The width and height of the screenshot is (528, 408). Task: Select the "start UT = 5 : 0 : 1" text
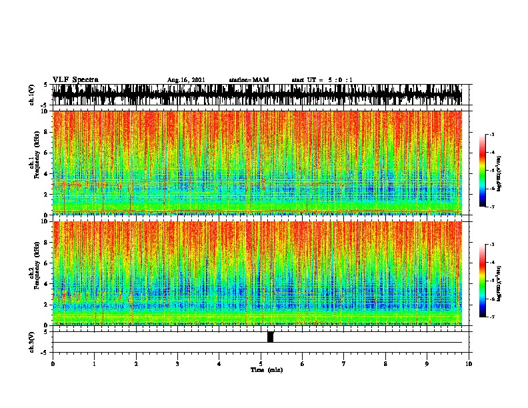322,80
